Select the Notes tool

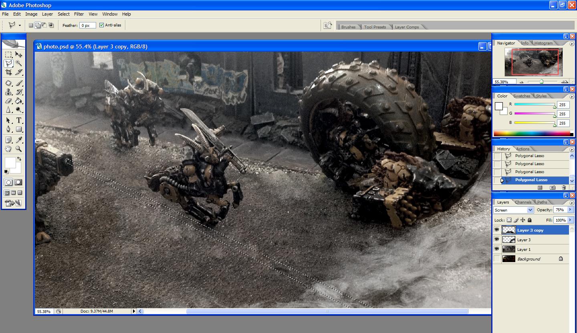point(8,140)
